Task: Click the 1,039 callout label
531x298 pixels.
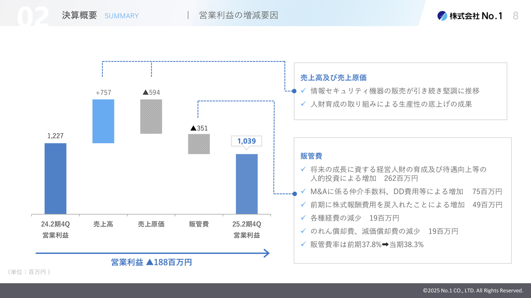Action: tap(246, 142)
